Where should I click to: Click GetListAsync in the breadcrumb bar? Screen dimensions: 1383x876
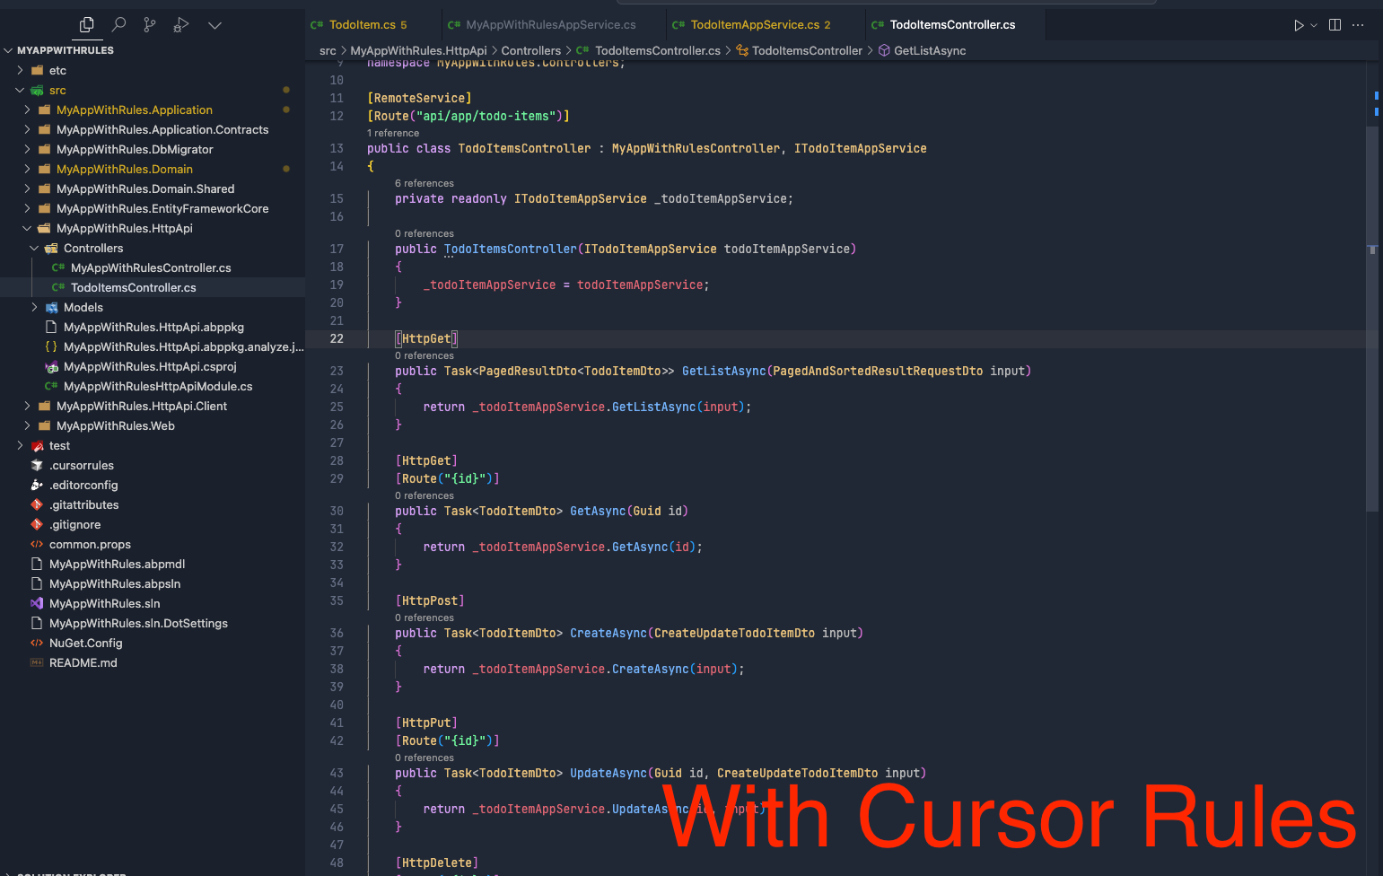tap(929, 50)
